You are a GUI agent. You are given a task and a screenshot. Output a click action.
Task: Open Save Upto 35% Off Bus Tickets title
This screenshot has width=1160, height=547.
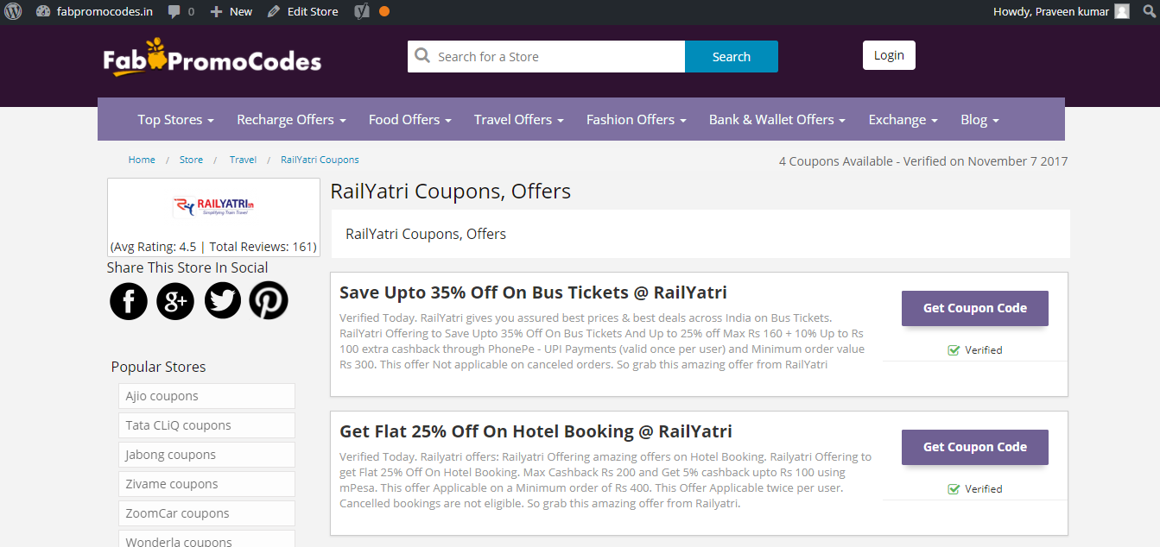pos(533,292)
